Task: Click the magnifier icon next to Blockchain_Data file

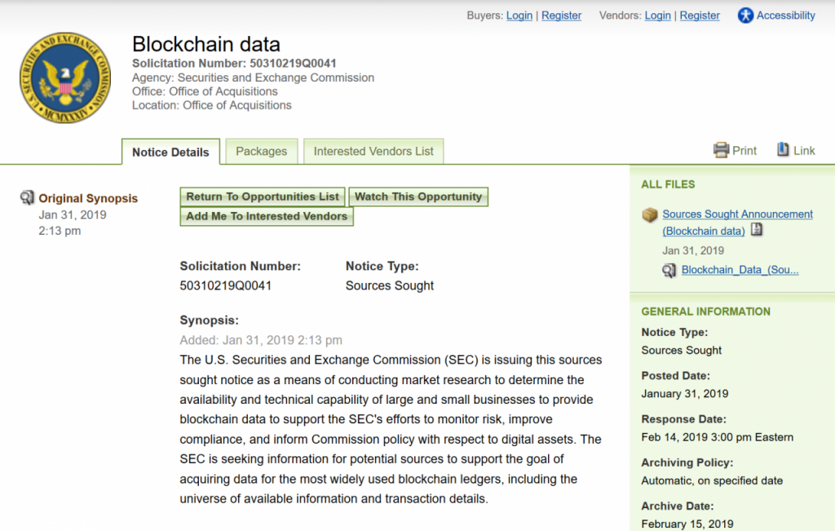Action: 669,270
